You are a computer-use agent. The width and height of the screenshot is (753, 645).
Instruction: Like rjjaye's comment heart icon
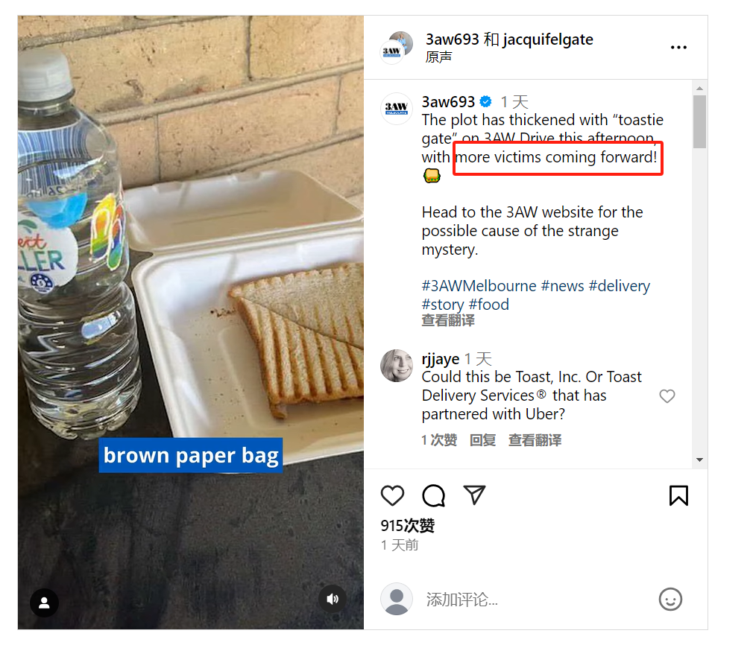pyautogui.click(x=667, y=396)
